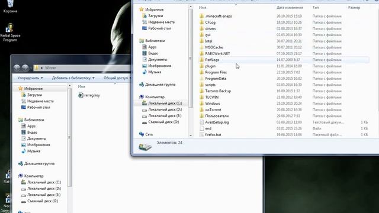Click front window sidebar scroll-down arrow
Screen dimensions: 379x213
[191, 135]
